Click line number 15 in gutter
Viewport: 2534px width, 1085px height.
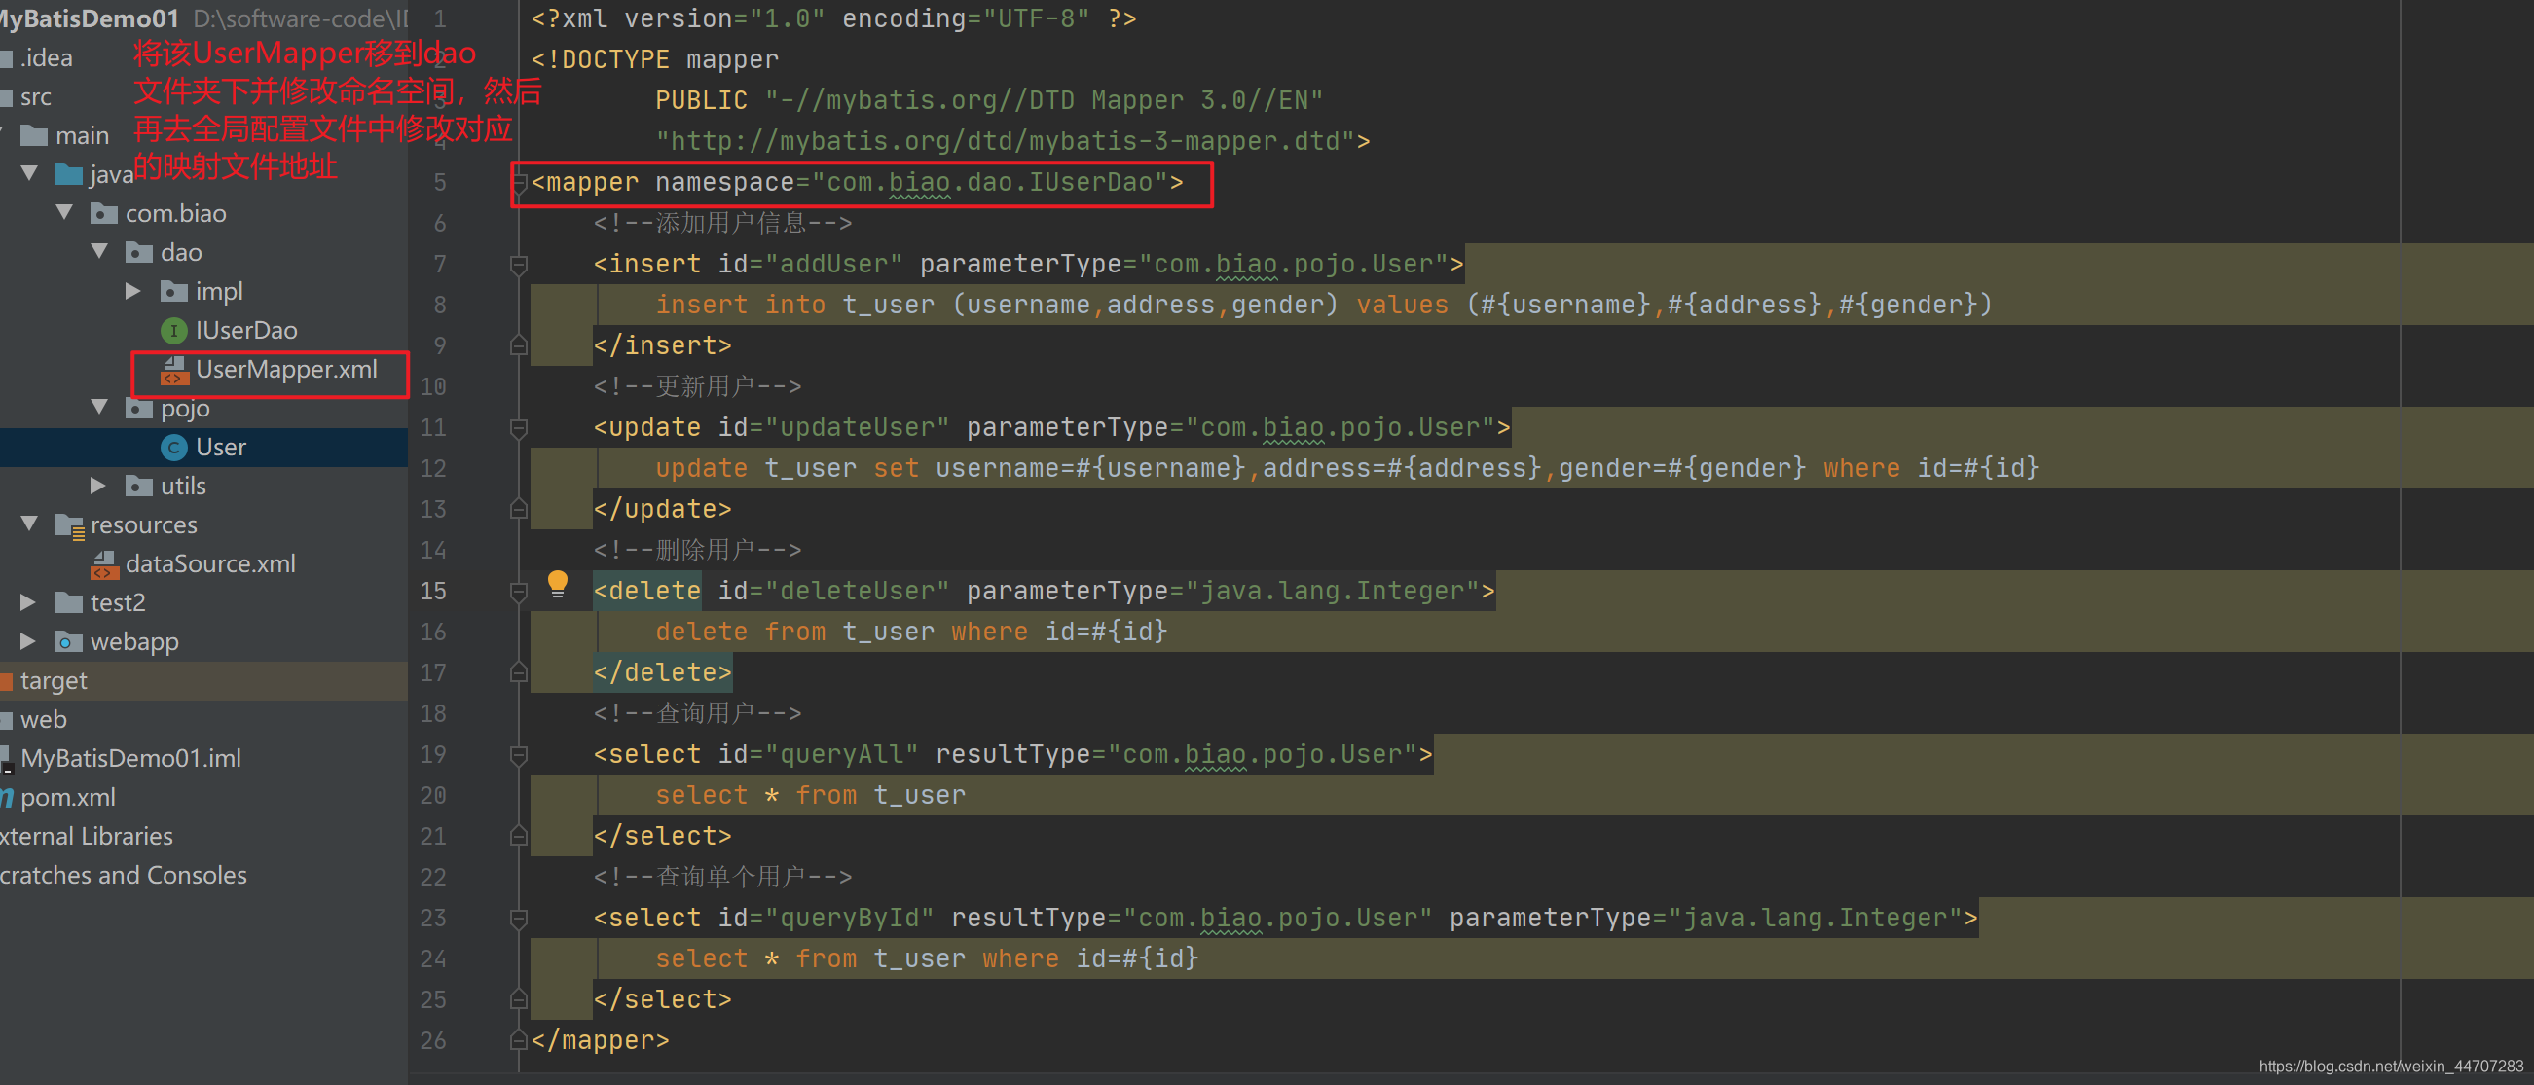tap(433, 592)
